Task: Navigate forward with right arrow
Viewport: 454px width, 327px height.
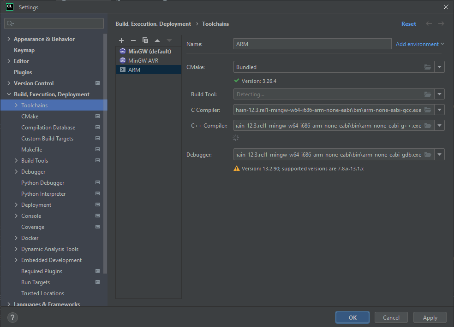Action: point(441,23)
